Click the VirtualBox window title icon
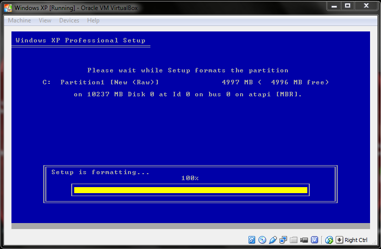The height and width of the screenshot is (249, 381). click(8, 8)
